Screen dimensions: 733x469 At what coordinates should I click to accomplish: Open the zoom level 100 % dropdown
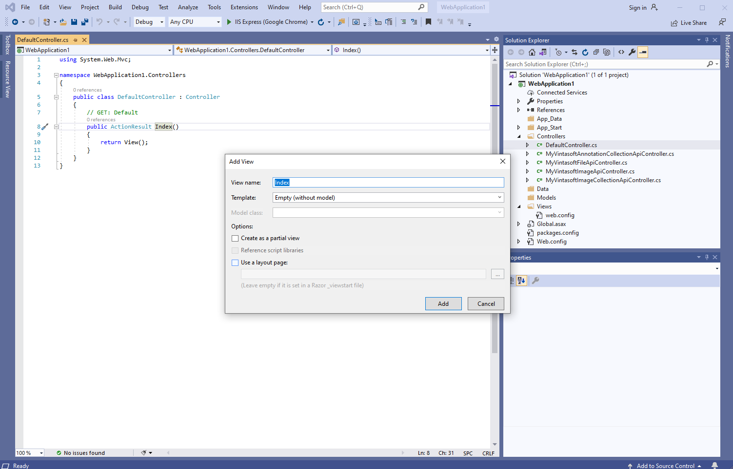click(41, 453)
